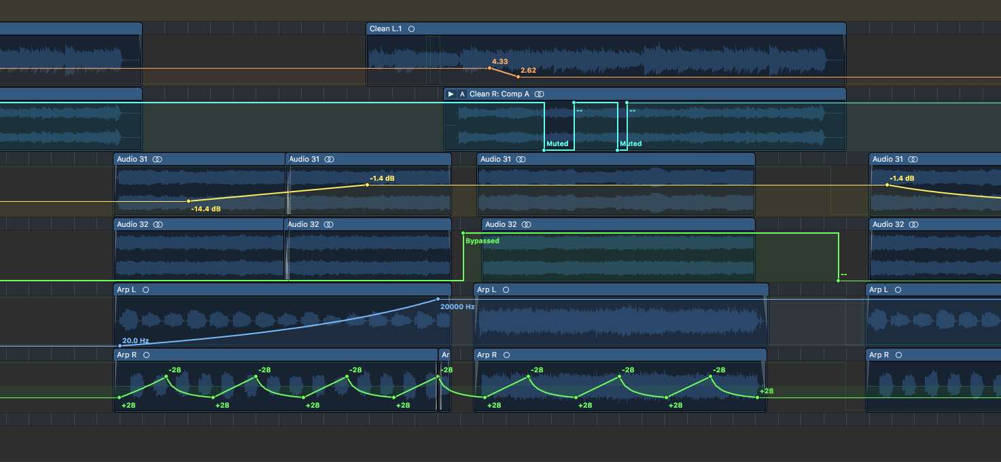The image size is (1001, 462).
Task: Click the Bypassed automation point
Action: point(463,233)
